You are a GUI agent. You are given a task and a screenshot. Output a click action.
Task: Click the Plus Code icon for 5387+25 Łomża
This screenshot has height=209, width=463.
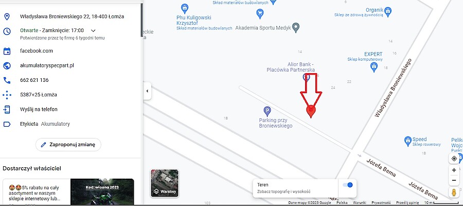point(7,95)
